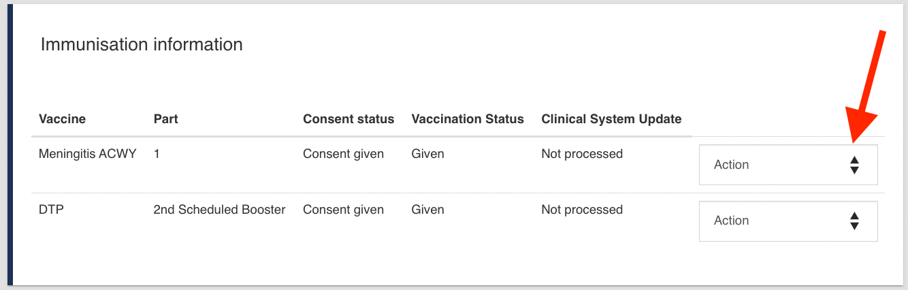
Task: Click the Part value 1 for Meningitis ACWY
Action: coord(157,154)
